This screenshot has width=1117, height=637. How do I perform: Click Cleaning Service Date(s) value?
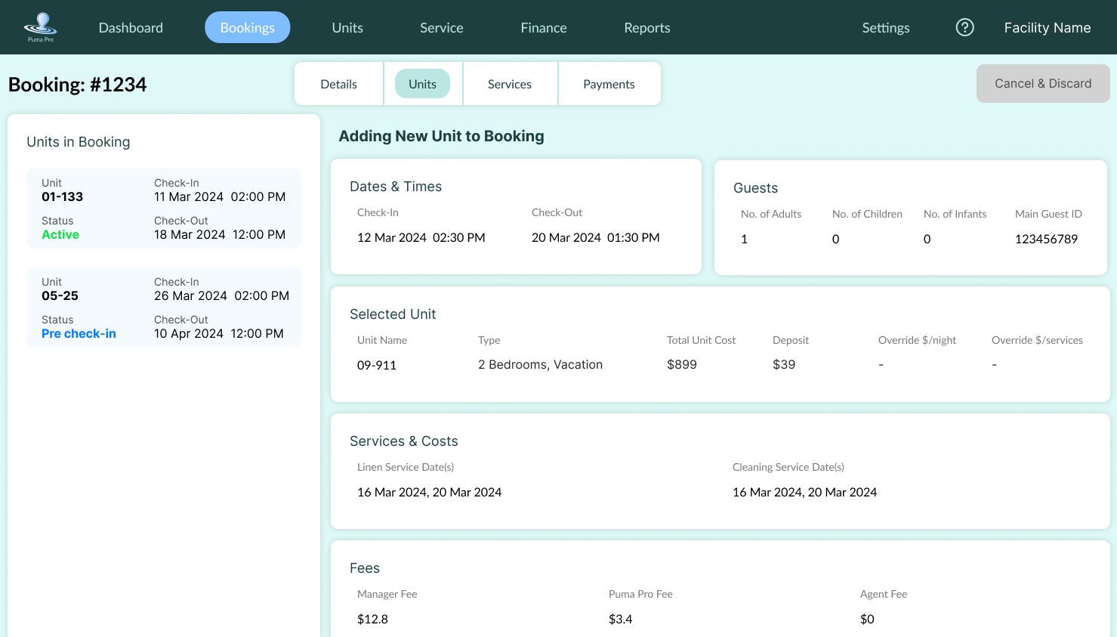click(x=804, y=493)
